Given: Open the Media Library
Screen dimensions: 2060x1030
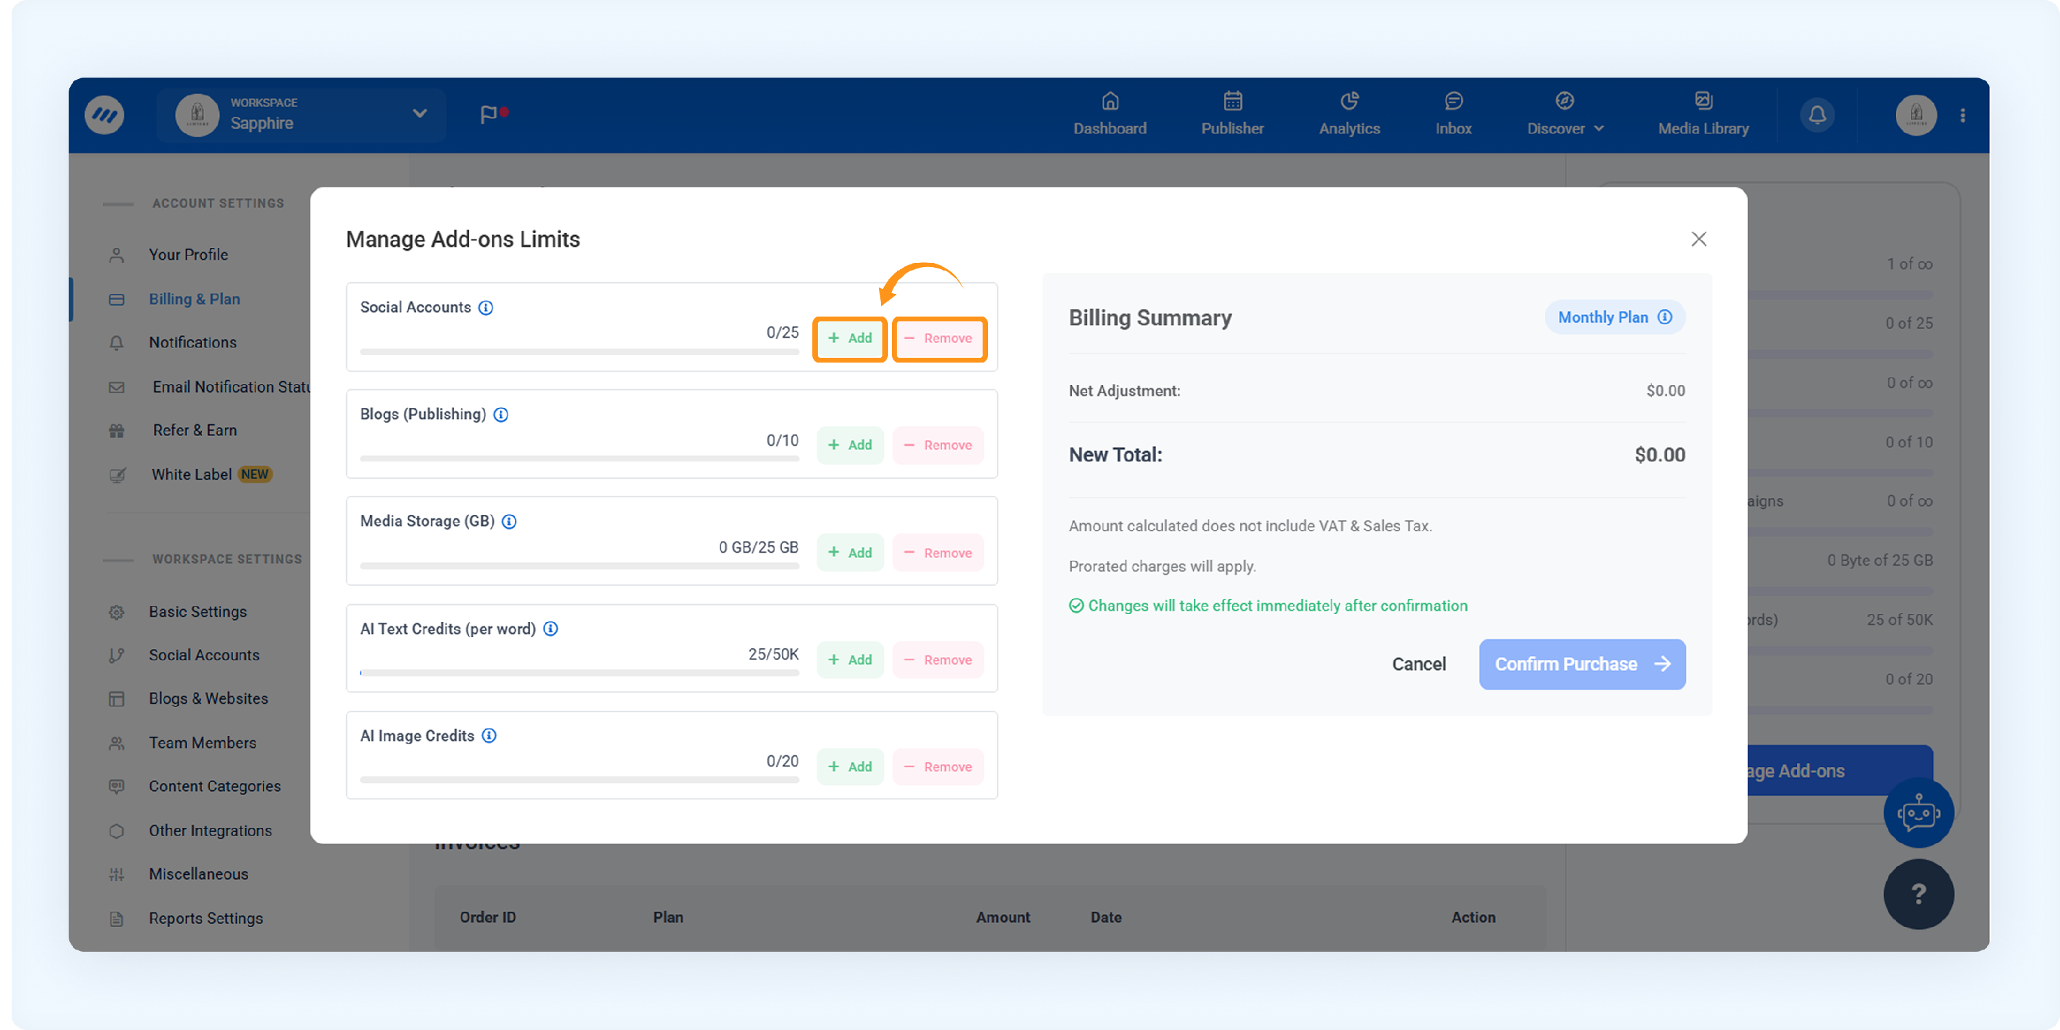Looking at the screenshot, I should click(x=1704, y=115).
